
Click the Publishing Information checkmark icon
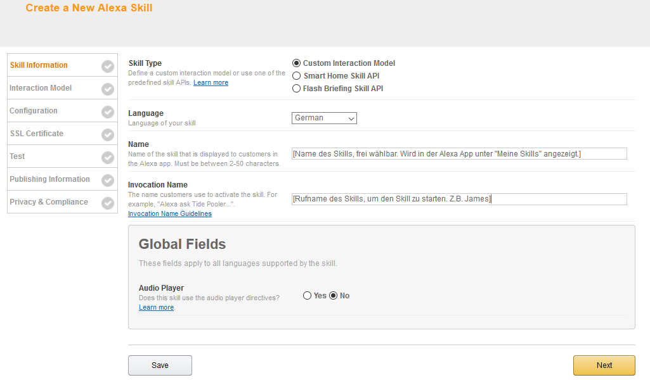pyautogui.click(x=108, y=180)
